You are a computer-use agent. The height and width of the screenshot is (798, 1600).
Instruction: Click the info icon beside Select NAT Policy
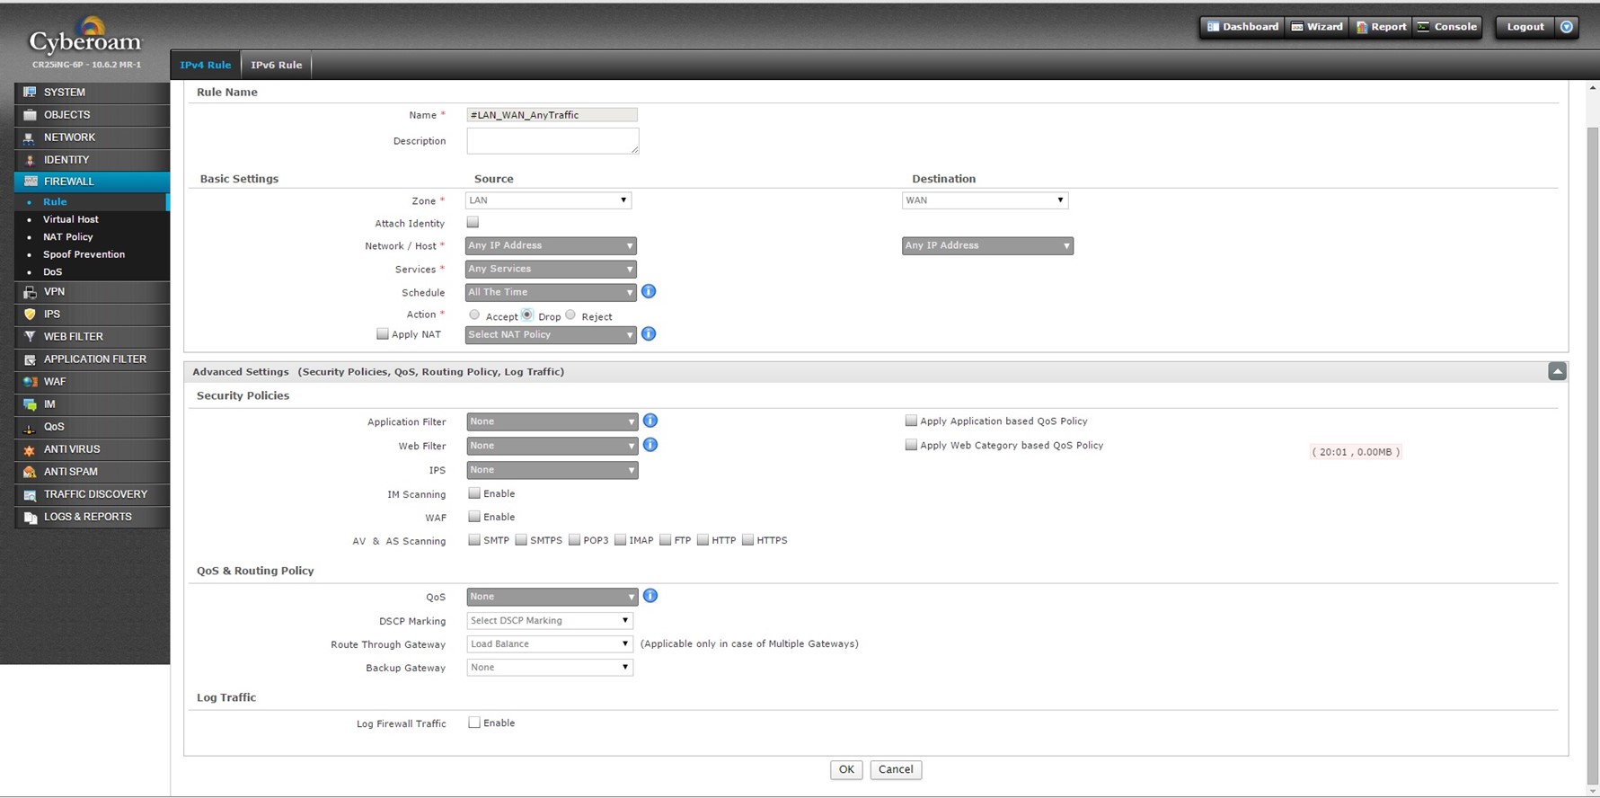649,333
